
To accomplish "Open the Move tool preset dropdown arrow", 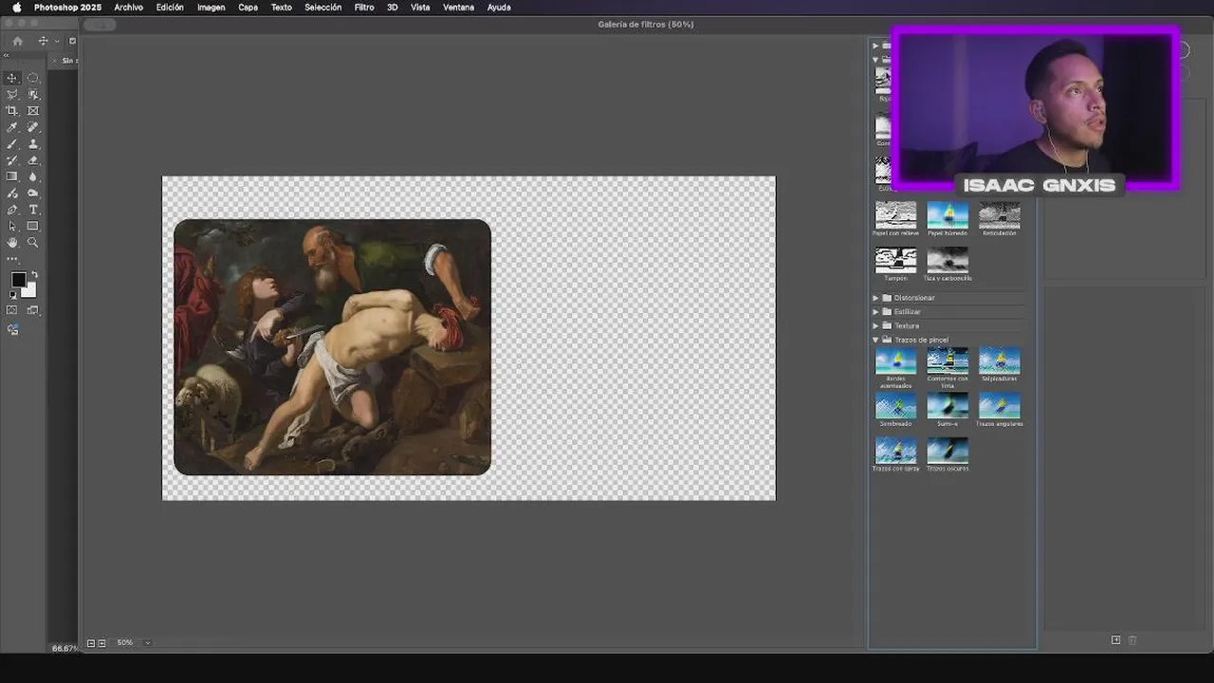I will pos(57,41).
